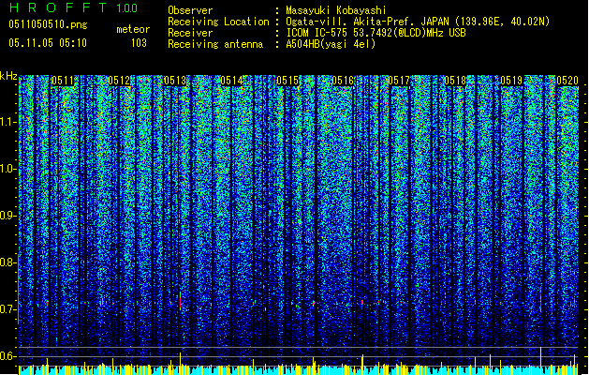Viewport: 589px width, 375px height.
Task: Click the 0.6 kHz axis tick label
Action: click(x=8, y=356)
